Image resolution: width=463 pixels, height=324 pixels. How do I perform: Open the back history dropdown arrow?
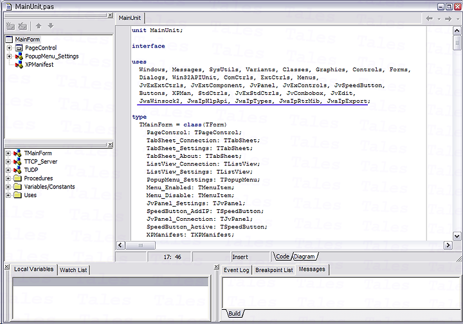(x=439, y=19)
